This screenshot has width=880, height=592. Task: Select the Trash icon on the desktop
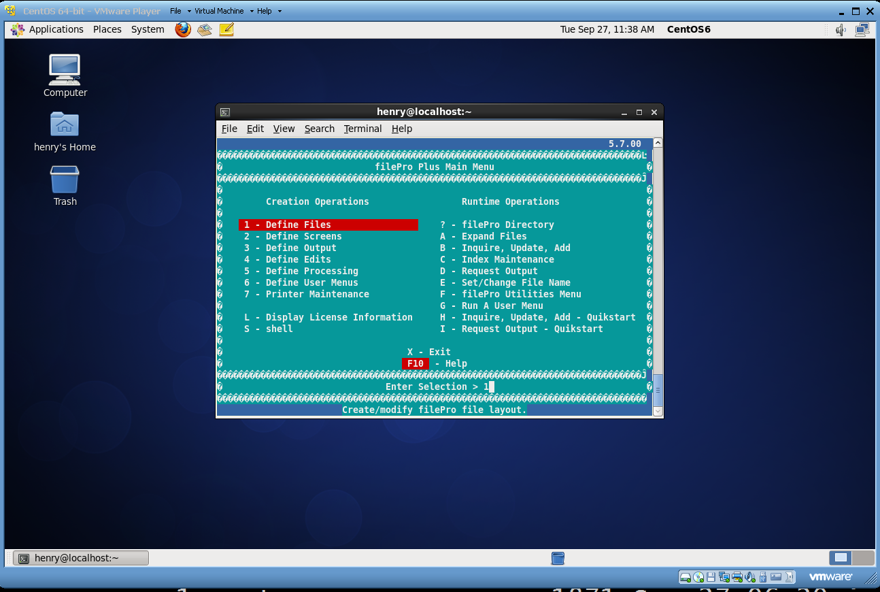pyautogui.click(x=65, y=185)
